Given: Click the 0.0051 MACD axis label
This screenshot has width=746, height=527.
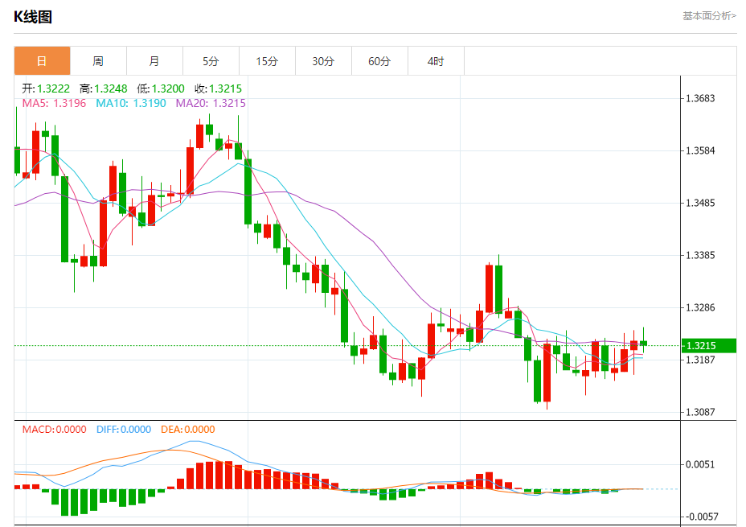Looking at the screenshot, I should [x=700, y=464].
